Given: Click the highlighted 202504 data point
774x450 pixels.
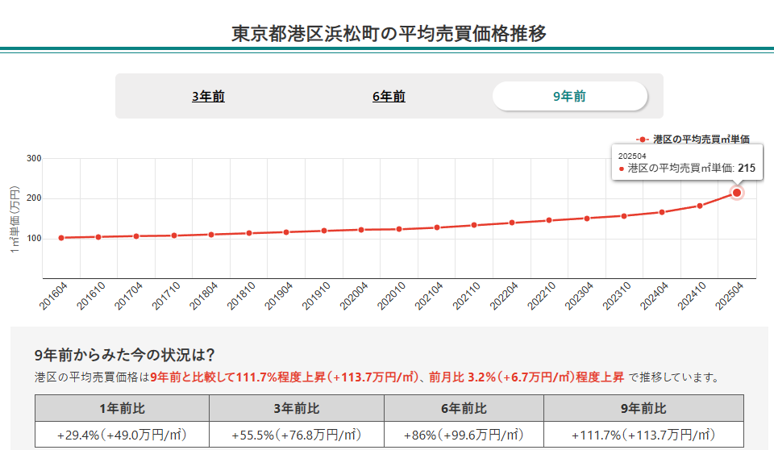Looking at the screenshot, I should click(x=736, y=193).
